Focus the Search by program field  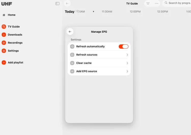[x=177, y=3]
